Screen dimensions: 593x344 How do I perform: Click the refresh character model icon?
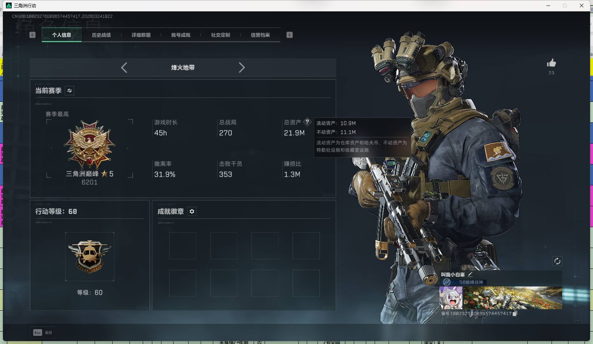pos(557,261)
